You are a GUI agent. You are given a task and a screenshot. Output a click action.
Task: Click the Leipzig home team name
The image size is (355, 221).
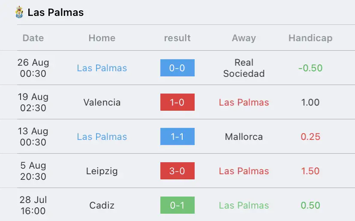point(102,171)
